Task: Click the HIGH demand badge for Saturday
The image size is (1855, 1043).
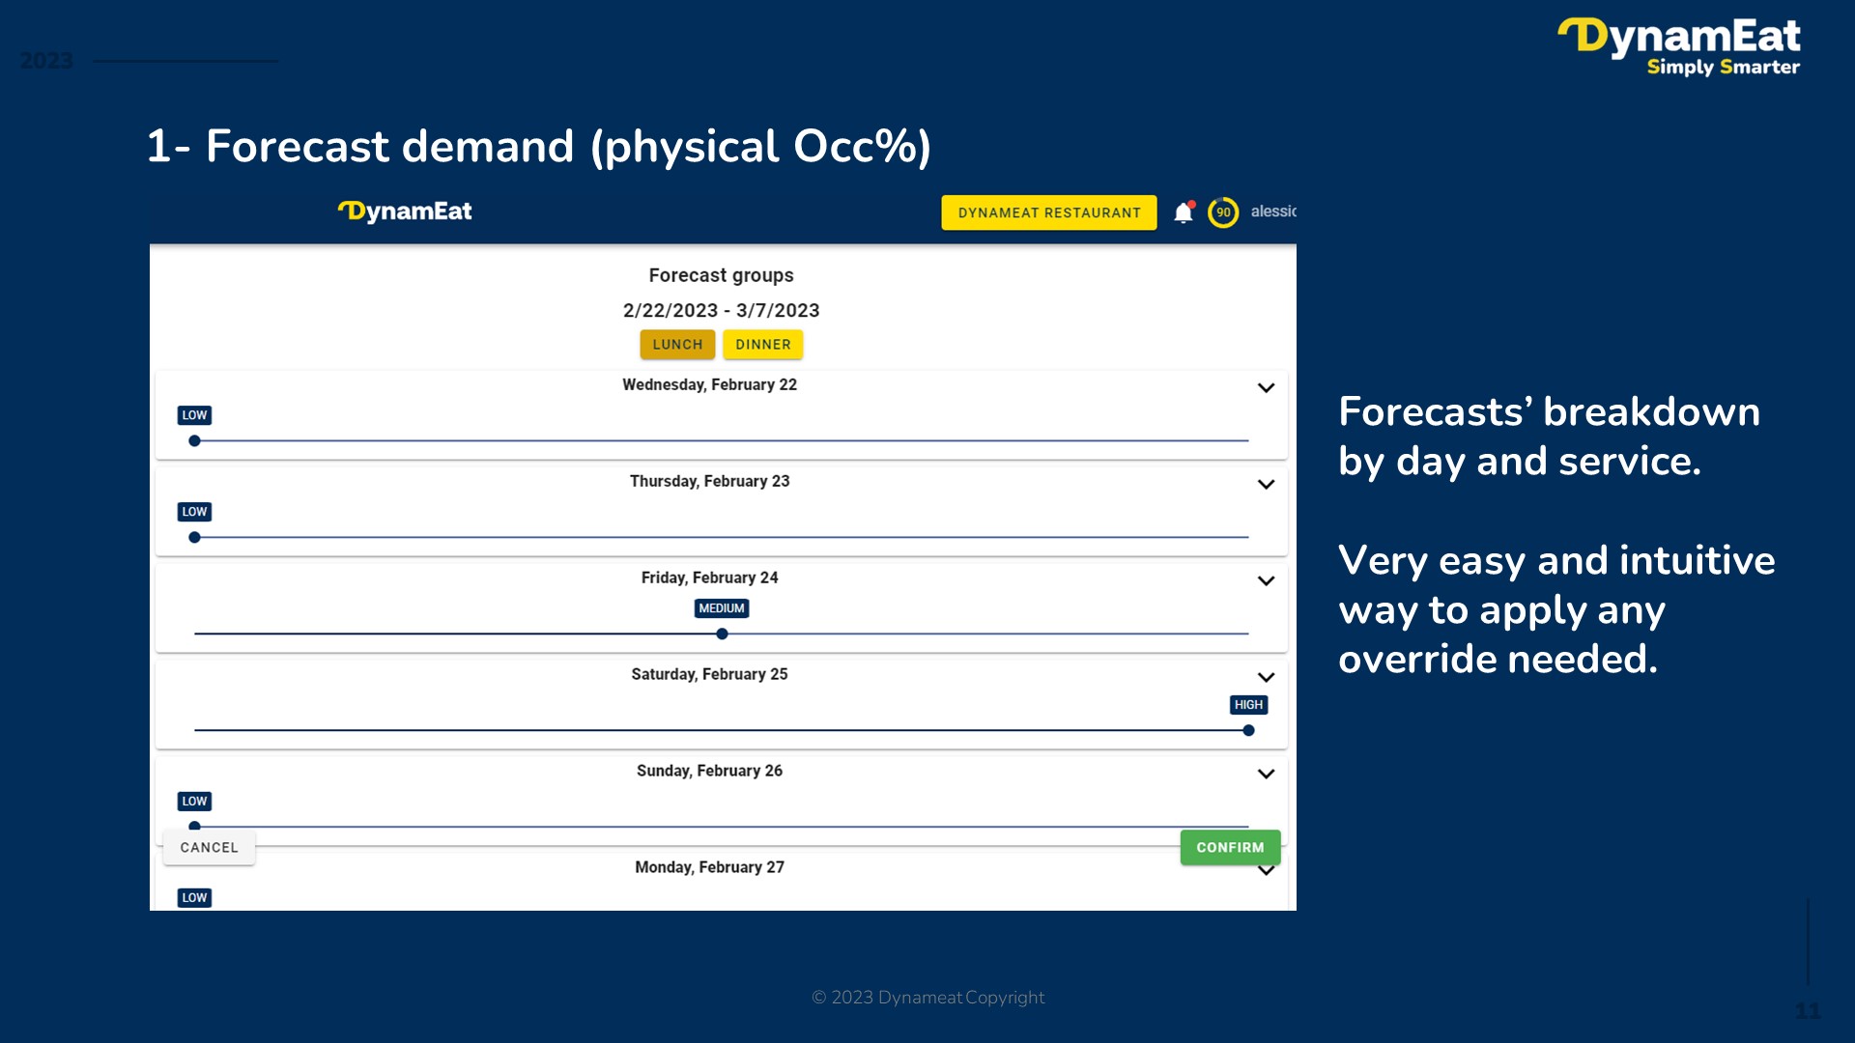Action: point(1248,704)
